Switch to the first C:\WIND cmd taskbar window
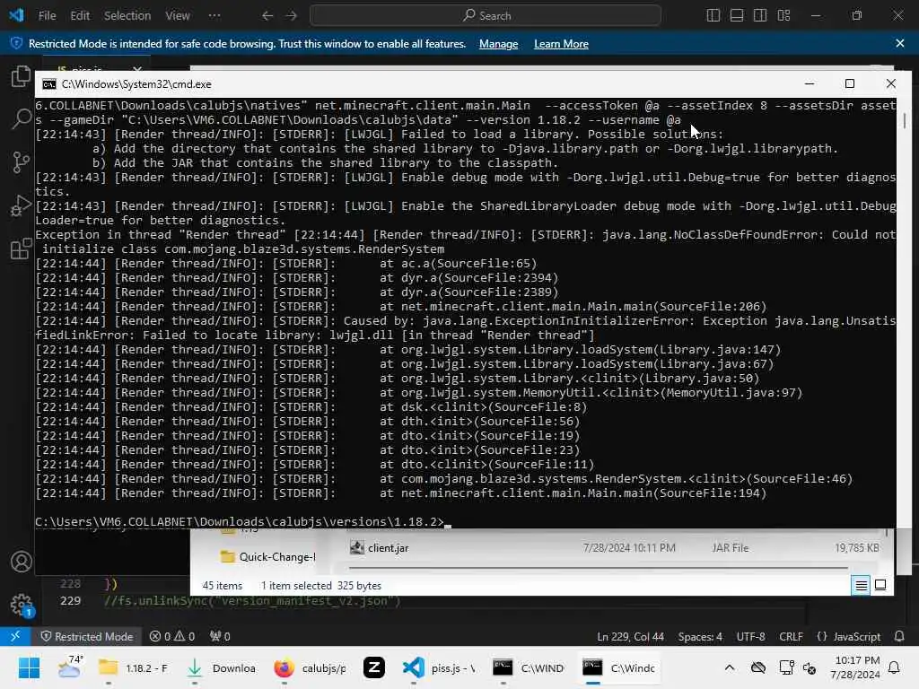 pos(528,667)
